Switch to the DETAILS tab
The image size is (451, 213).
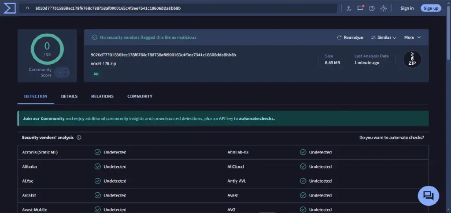(x=69, y=96)
